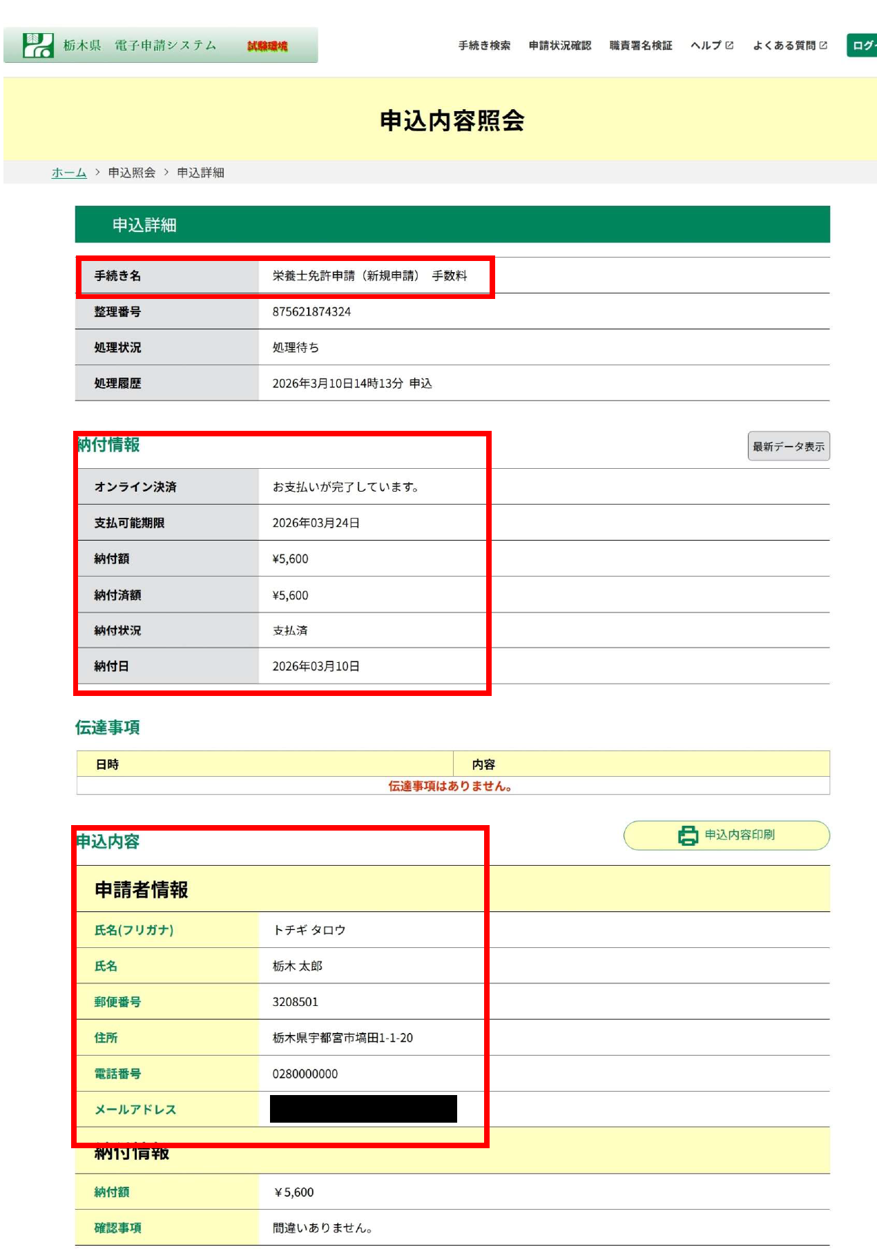Open the 手続き検索 menu item
This screenshot has width=877, height=1258.
pyautogui.click(x=484, y=46)
